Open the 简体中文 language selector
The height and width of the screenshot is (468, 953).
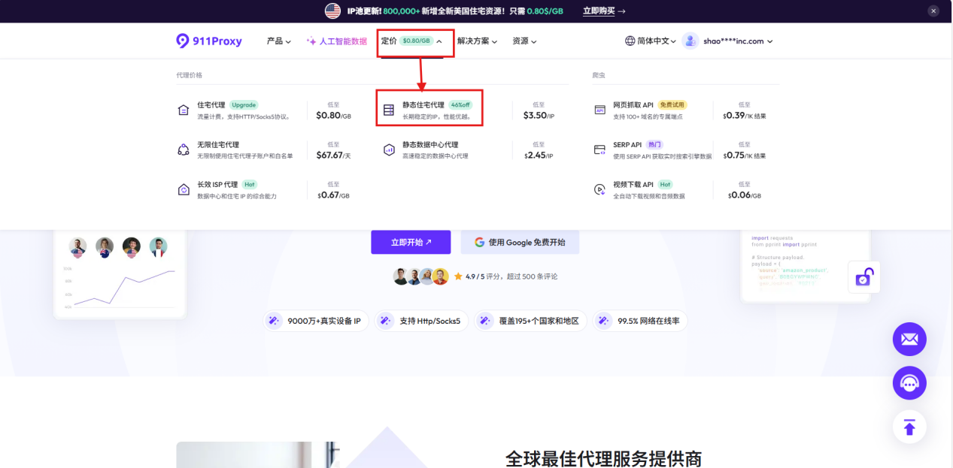[x=651, y=41]
